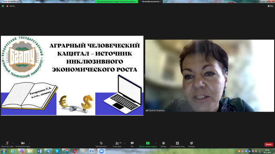275x154 pixels.
Task: Open Skype from taskbar
Action: (x=57, y=151)
